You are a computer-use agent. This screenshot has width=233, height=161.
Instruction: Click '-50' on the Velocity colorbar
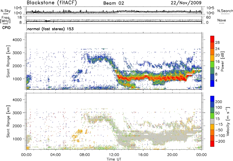[219, 130]
